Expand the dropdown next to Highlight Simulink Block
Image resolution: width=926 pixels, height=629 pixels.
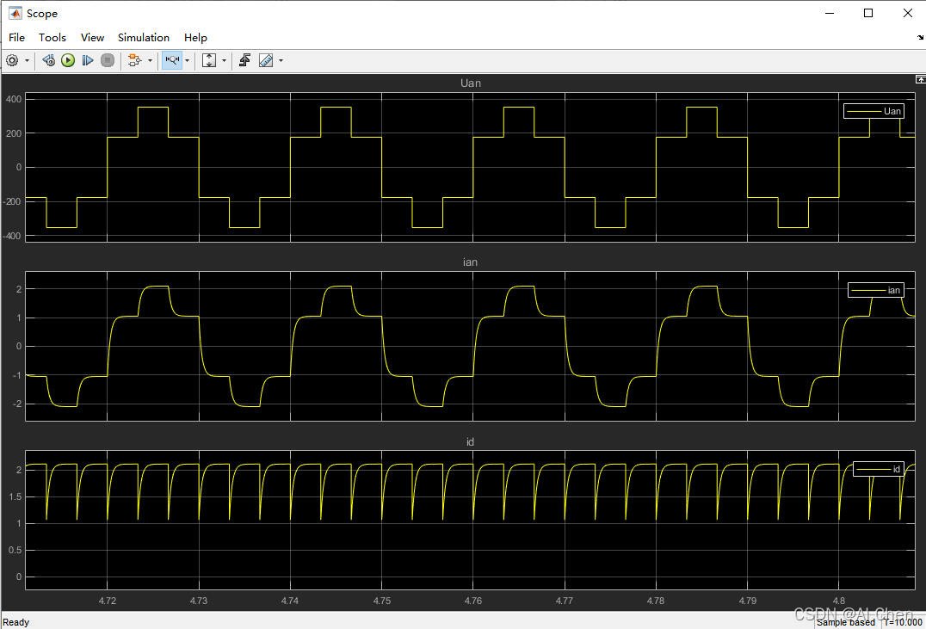pyautogui.click(x=150, y=61)
